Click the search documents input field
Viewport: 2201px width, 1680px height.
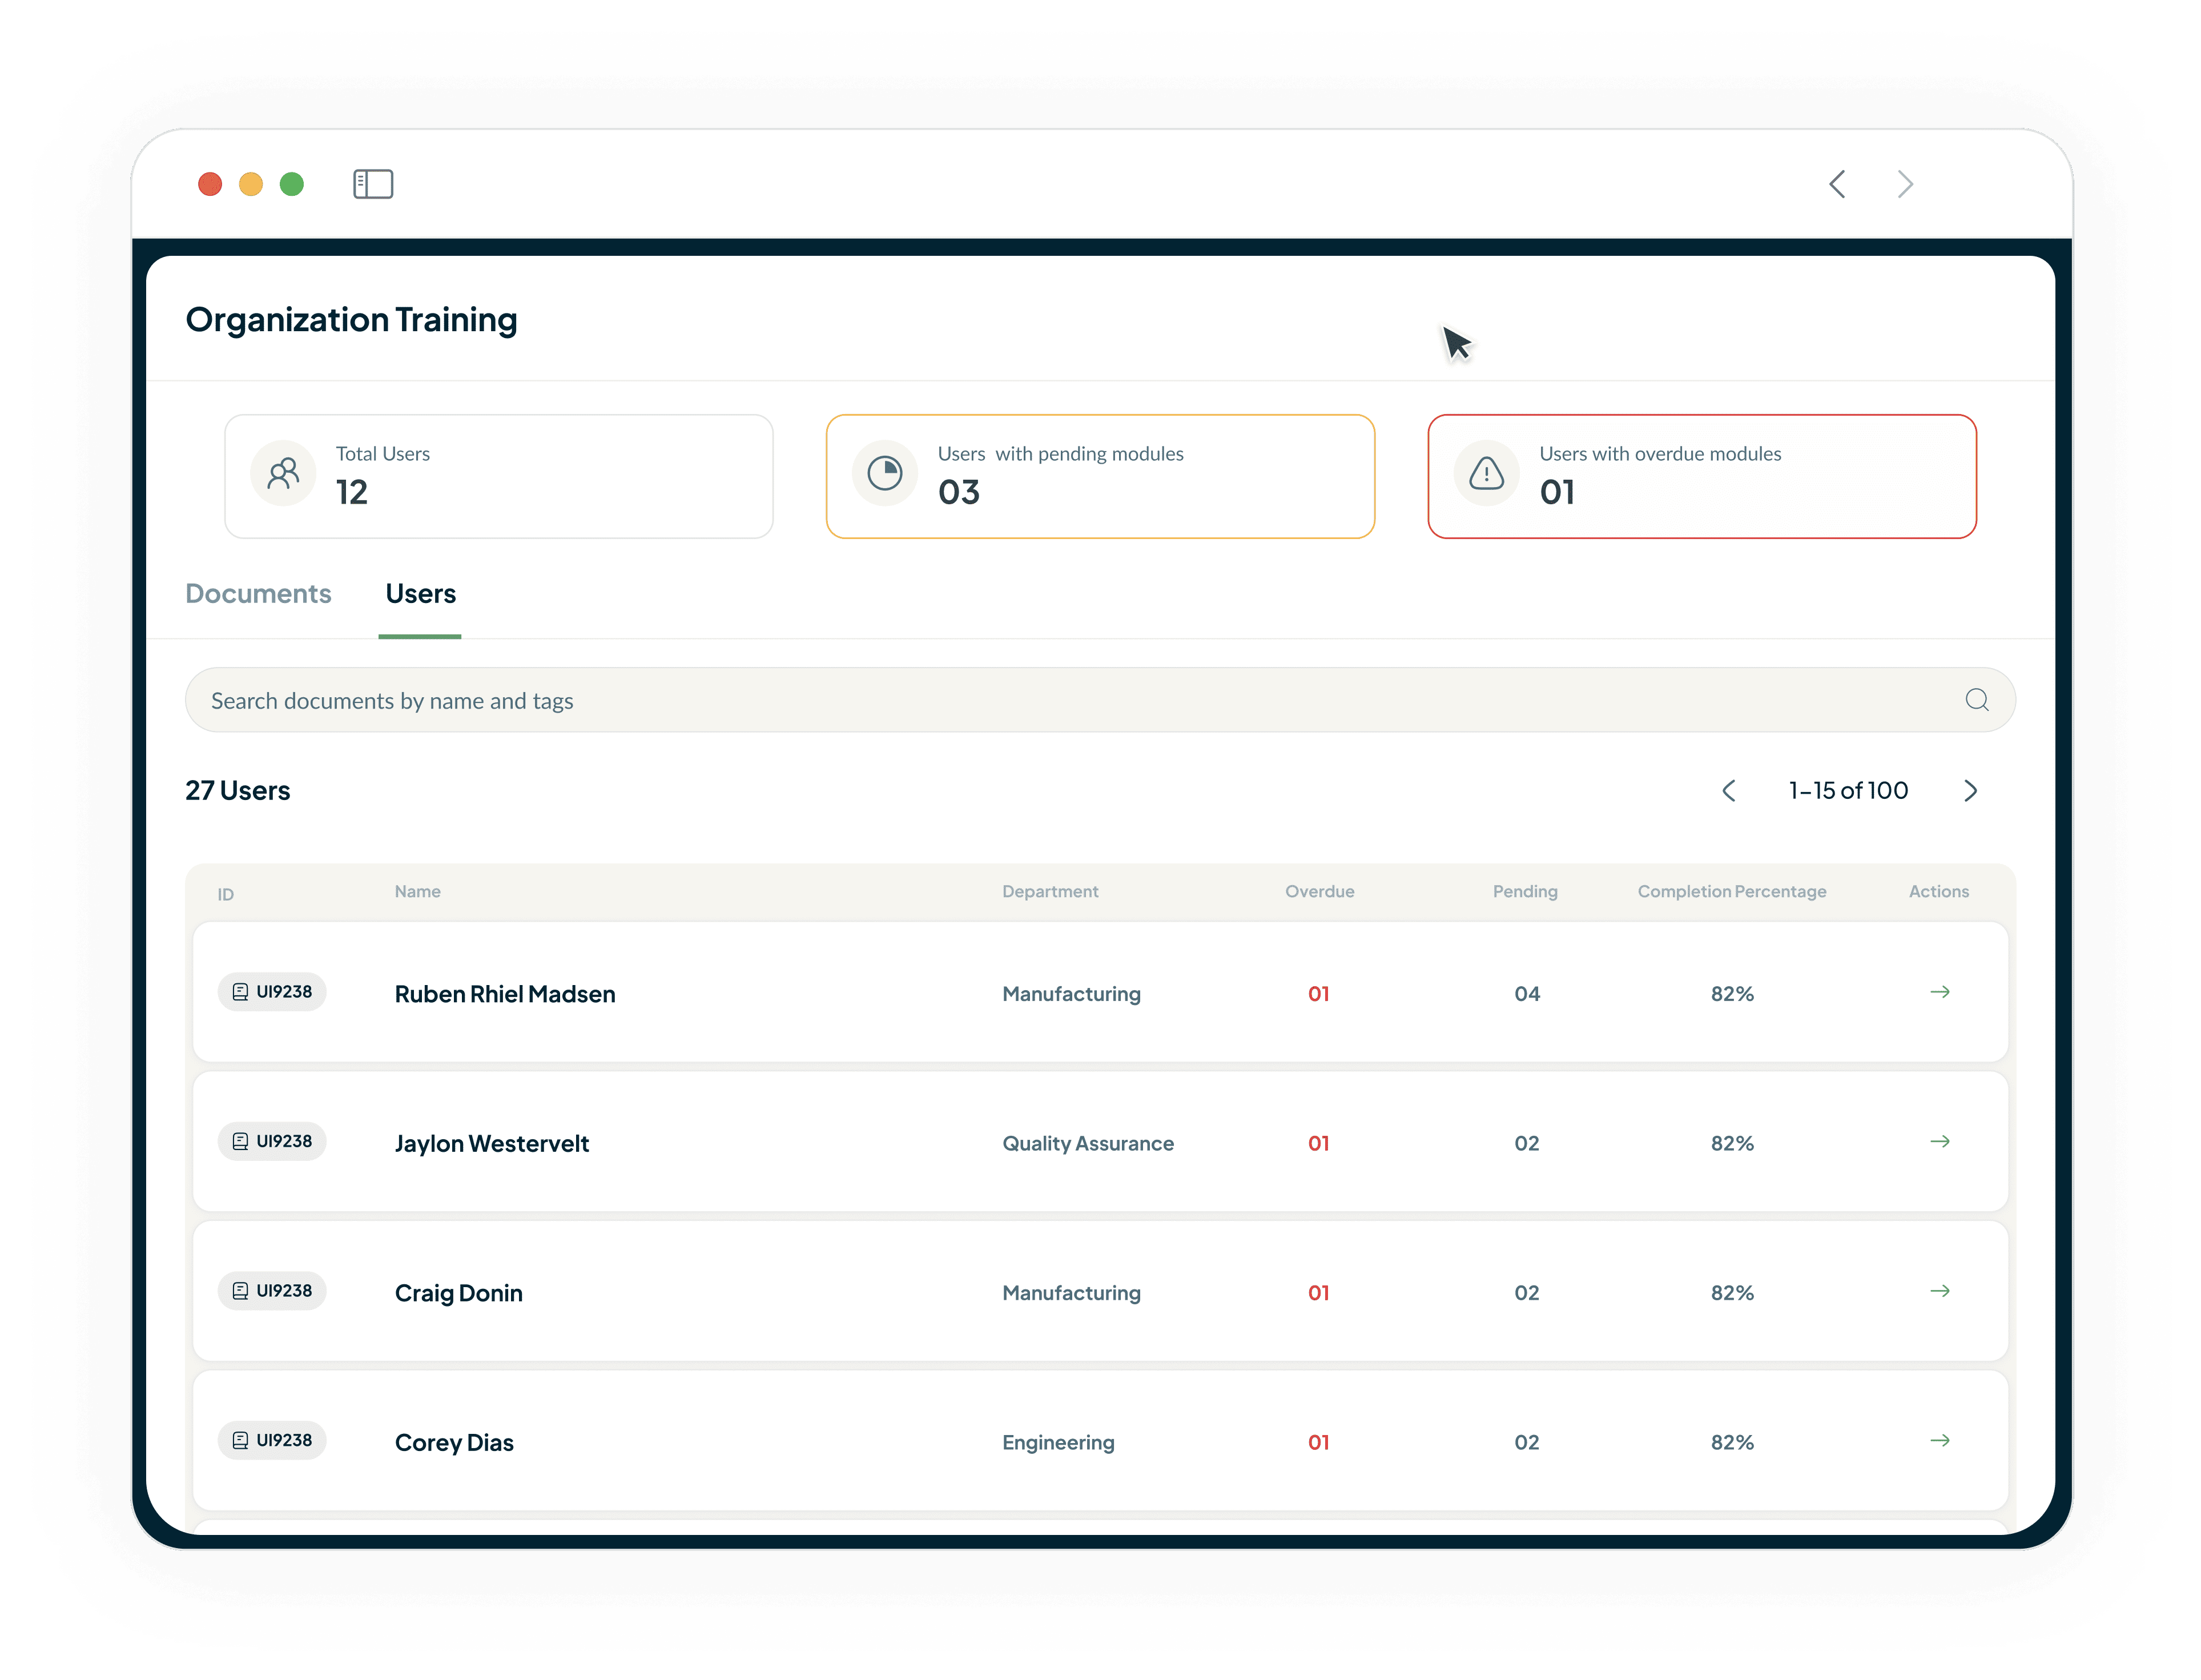[1000, 700]
